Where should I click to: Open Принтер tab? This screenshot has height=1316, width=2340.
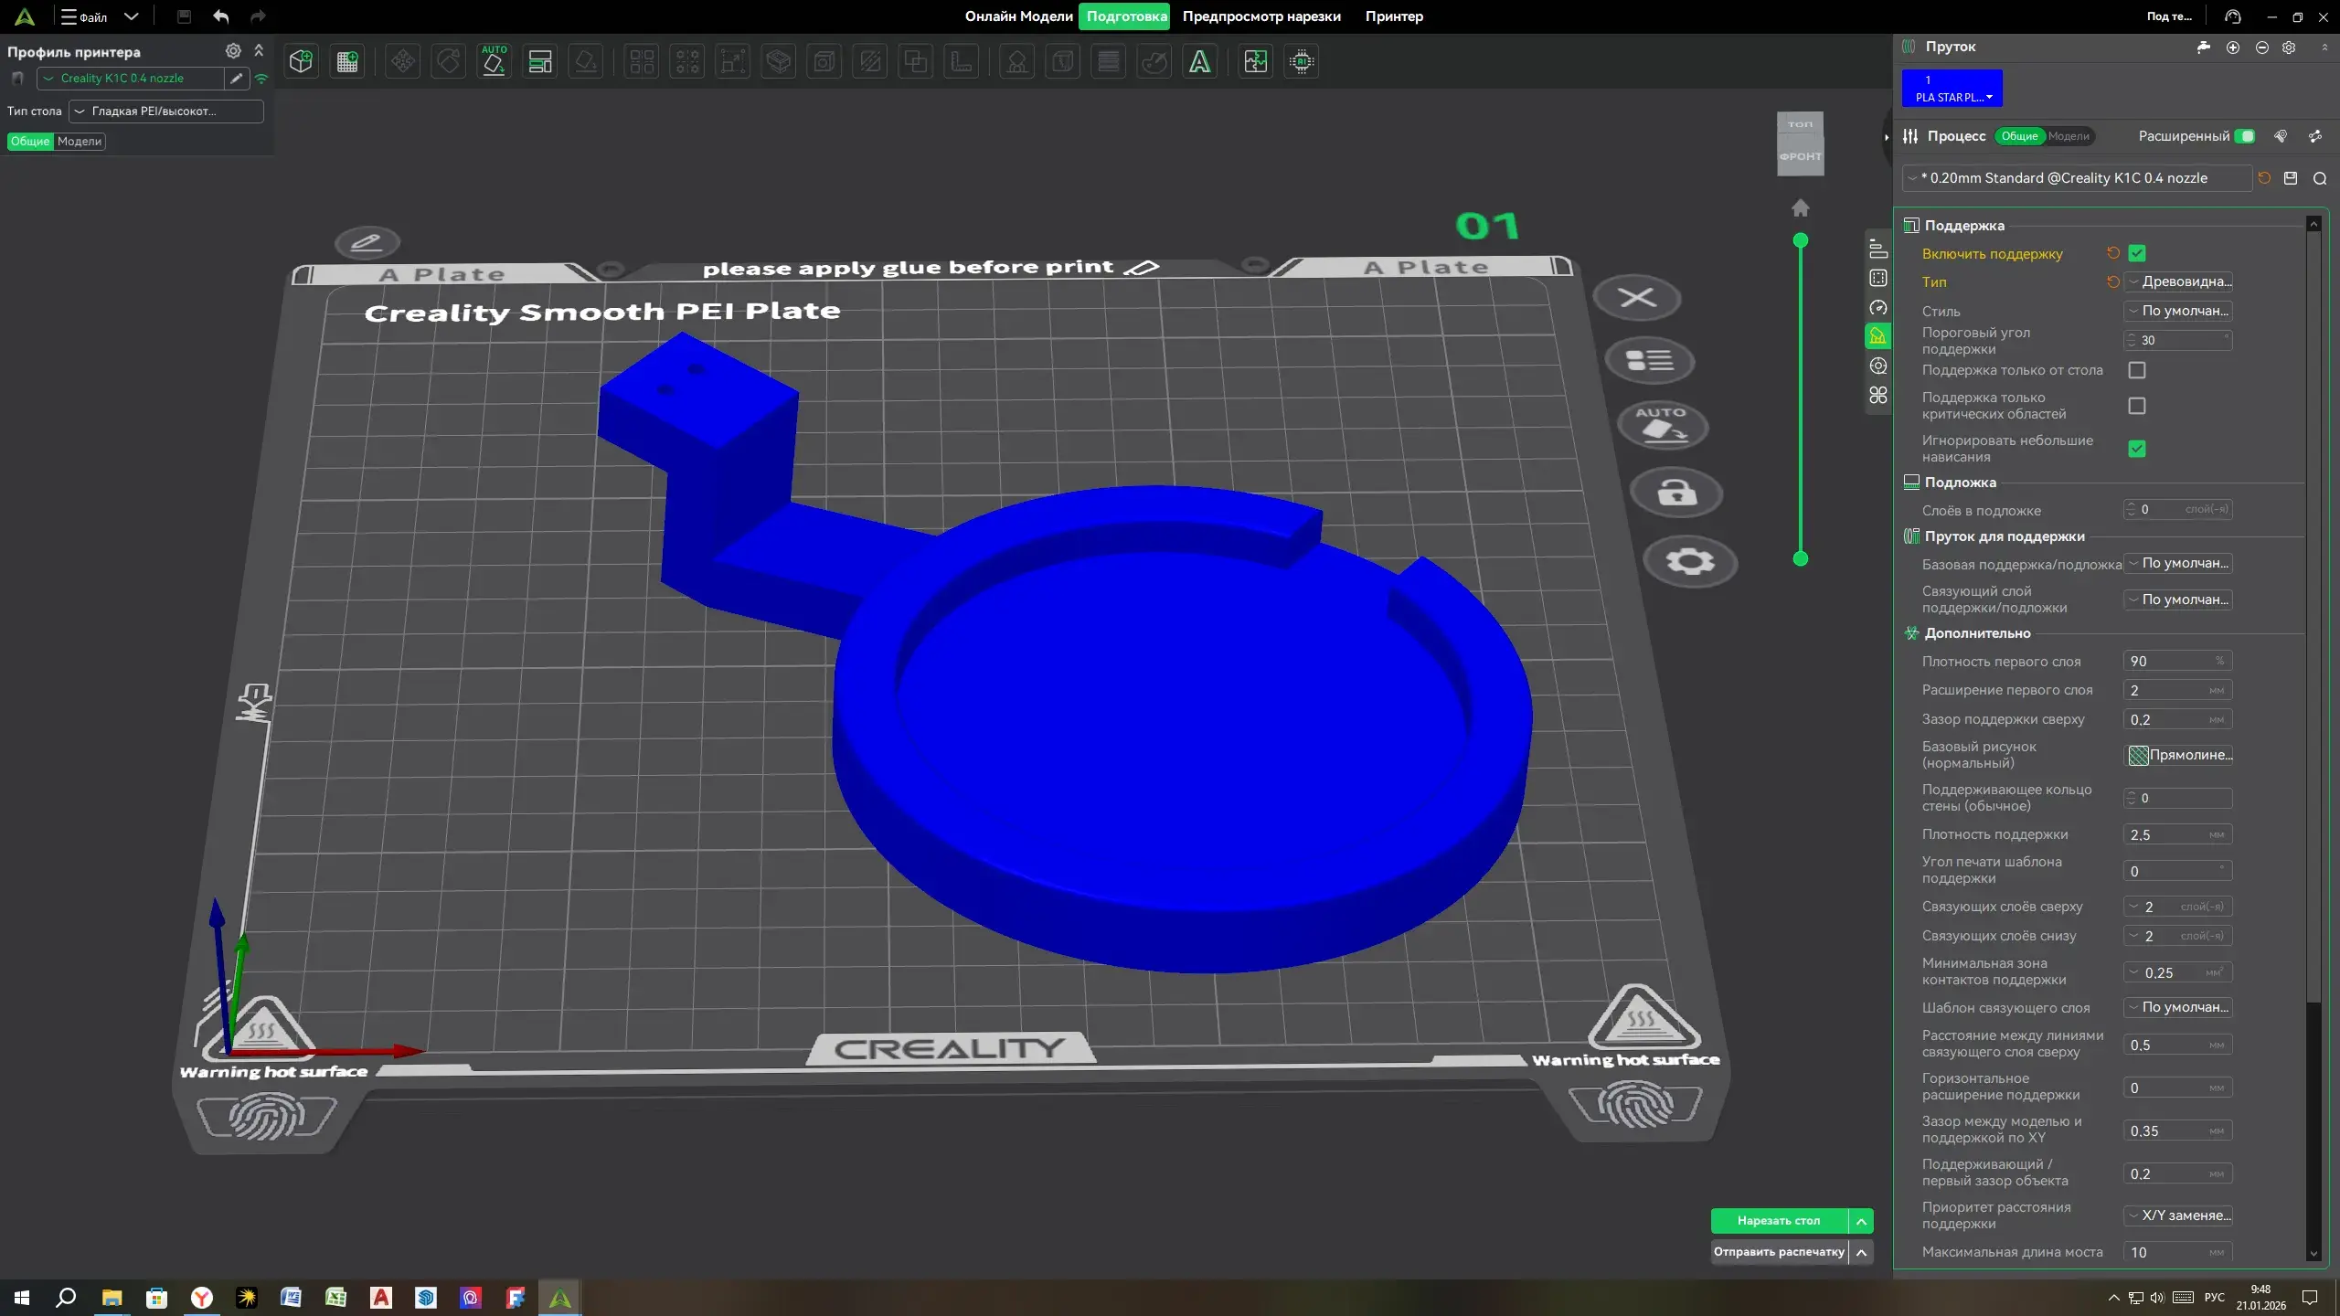(1394, 16)
